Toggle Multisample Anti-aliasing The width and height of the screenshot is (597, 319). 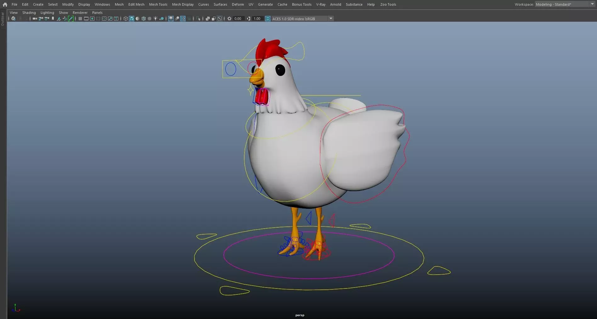click(183, 19)
